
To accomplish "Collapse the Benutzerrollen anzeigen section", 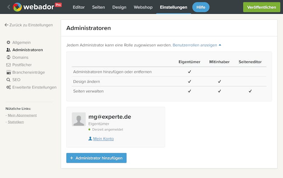I will click(197, 45).
